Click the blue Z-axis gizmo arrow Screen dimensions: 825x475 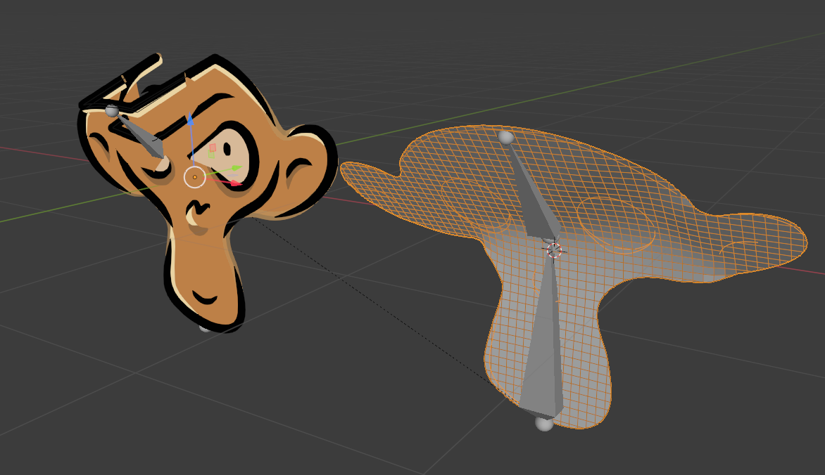pyautogui.click(x=191, y=121)
